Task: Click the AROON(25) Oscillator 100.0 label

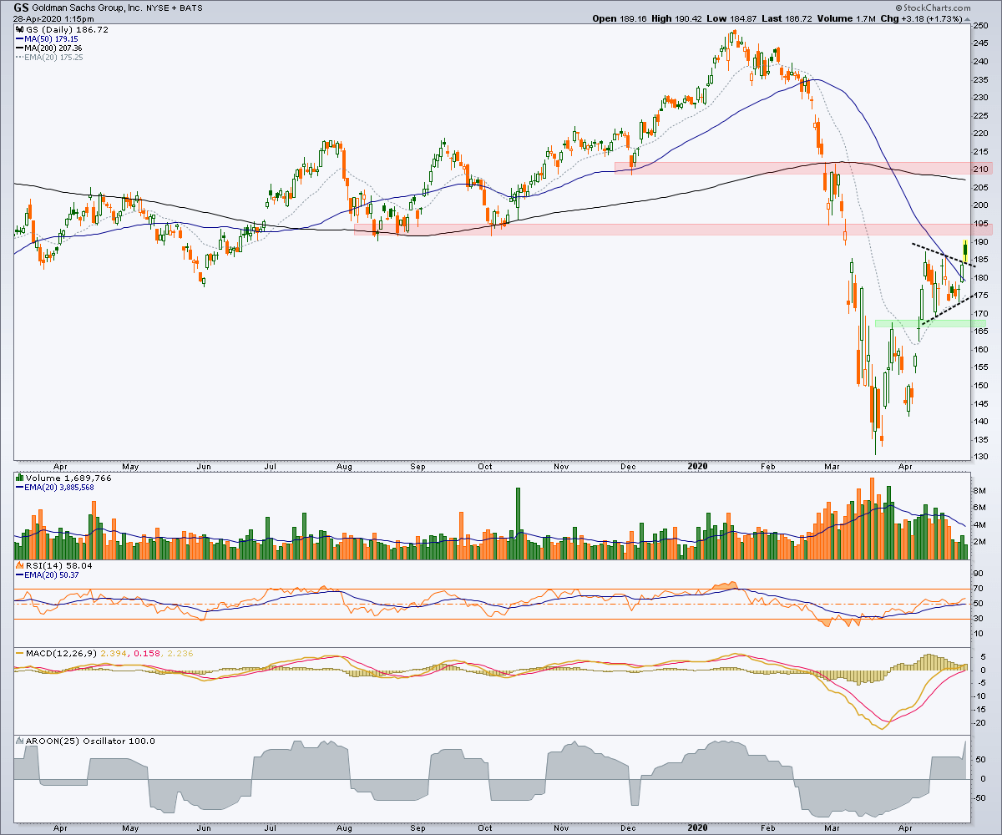Action: click(86, 741)
